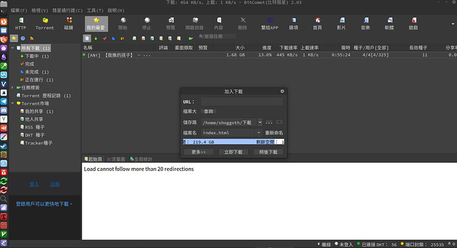Viewport: 457px width, 248px height.
Task: Click the magnet link (磁鏈) icon
Action: pyautogui.click(x=69, y=24)
